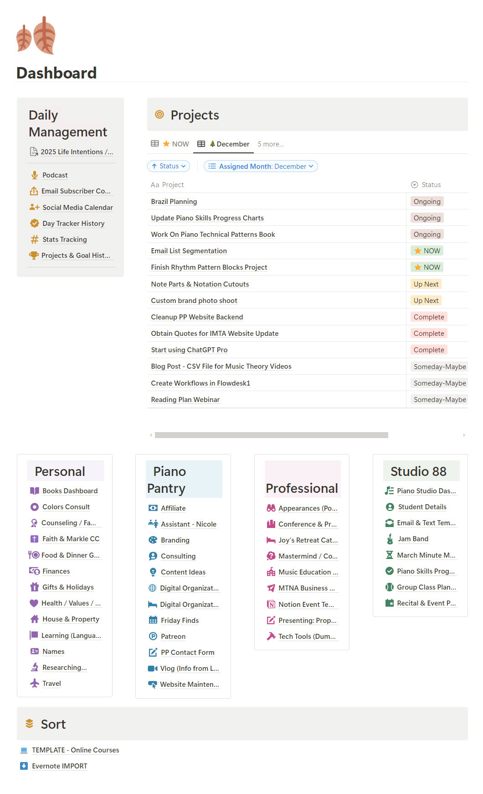Click the leaf page icon above Dashboard

[36, 35]
